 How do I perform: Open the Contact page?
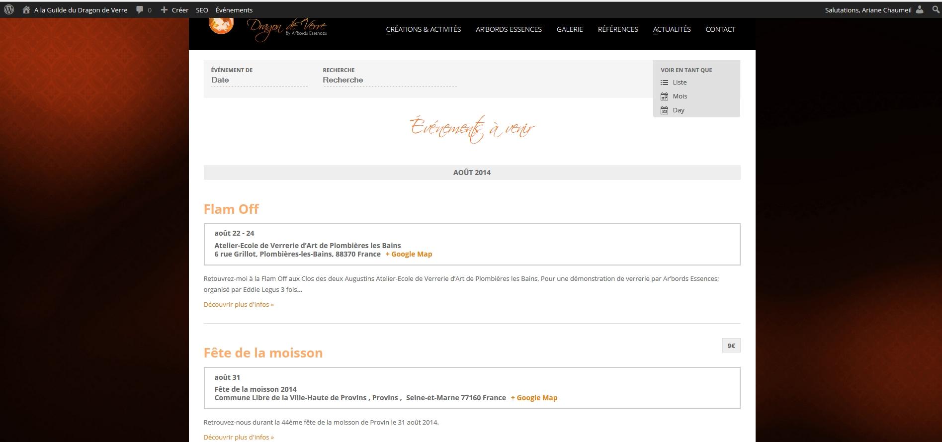[x=720, y=29]
